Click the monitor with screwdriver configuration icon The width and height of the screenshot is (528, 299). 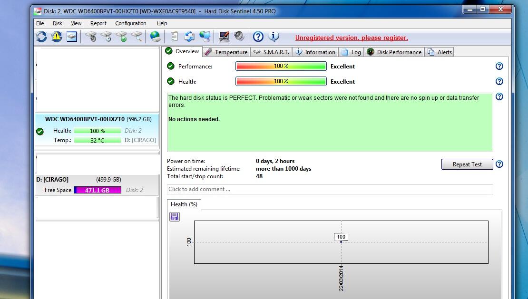[x=224, y=36]
